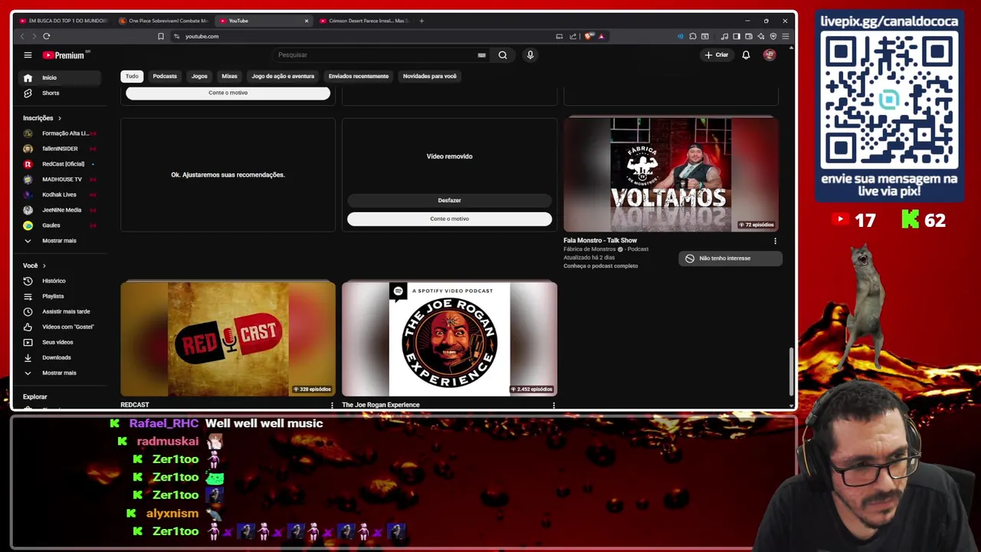Bookmark this page using the bookmark icon
This screenshot has height=552, width=981.
pos(161,36)
